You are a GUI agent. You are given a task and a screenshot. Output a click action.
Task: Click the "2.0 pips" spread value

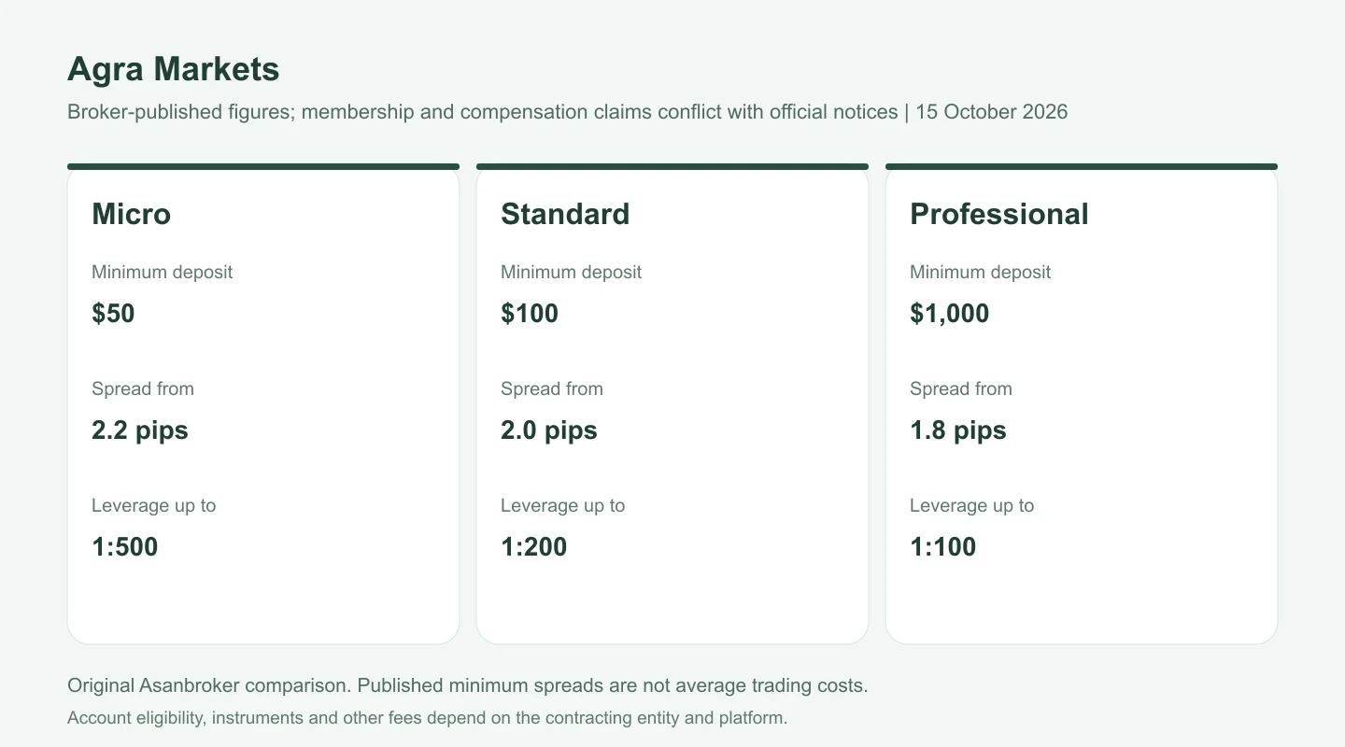(549, 430)
